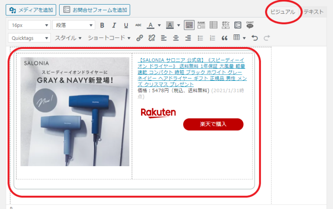Expand the background color picker arrow
Image resolution: width=333 pixels, height=209 pixels.
[x=179, y=25]
